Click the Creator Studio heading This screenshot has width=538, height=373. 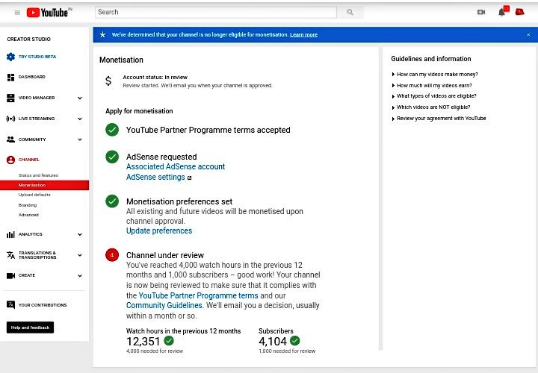[x=29, y=39]
